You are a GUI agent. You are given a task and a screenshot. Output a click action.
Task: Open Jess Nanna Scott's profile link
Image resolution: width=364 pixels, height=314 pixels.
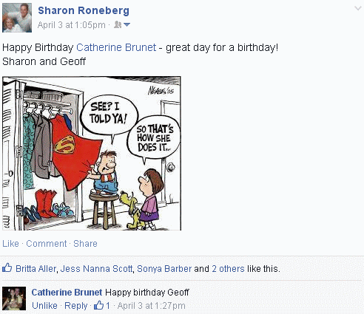(96, 269)
